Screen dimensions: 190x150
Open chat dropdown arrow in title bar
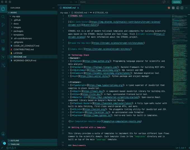(x=168, y=2)
